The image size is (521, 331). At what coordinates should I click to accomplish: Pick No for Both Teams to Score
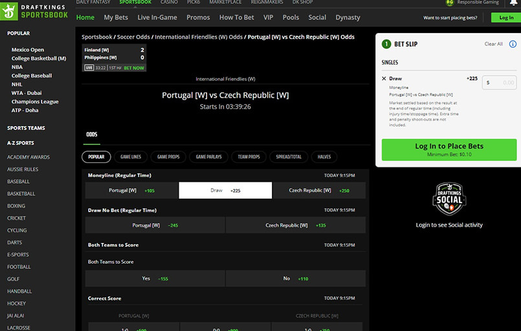(x=296, y=279)
